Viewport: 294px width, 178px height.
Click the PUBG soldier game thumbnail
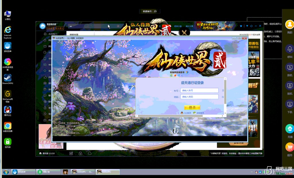253,128
